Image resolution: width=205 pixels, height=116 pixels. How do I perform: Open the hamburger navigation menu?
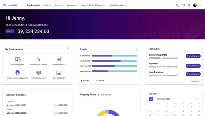[4, 5]
